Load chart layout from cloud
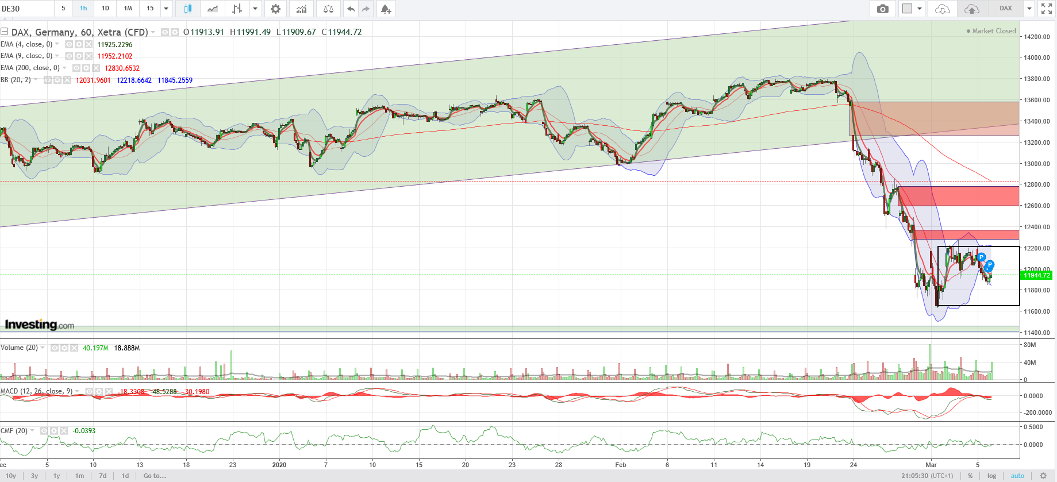This screenshot has width=1057, height=482. 943,9
